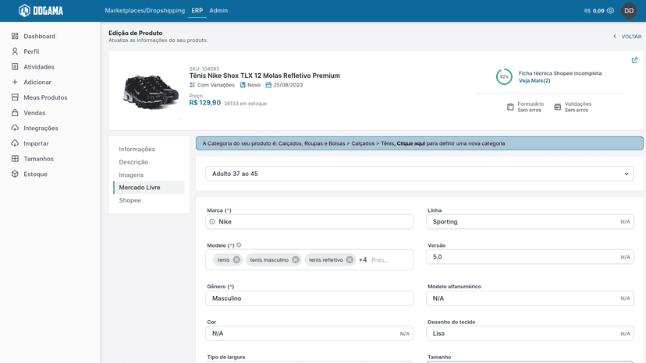Open the Dashboard sidebar icon

[x=15, y=36]
